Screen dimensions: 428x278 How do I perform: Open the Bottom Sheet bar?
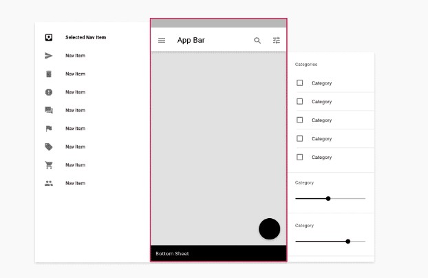(x=218, y=253)
